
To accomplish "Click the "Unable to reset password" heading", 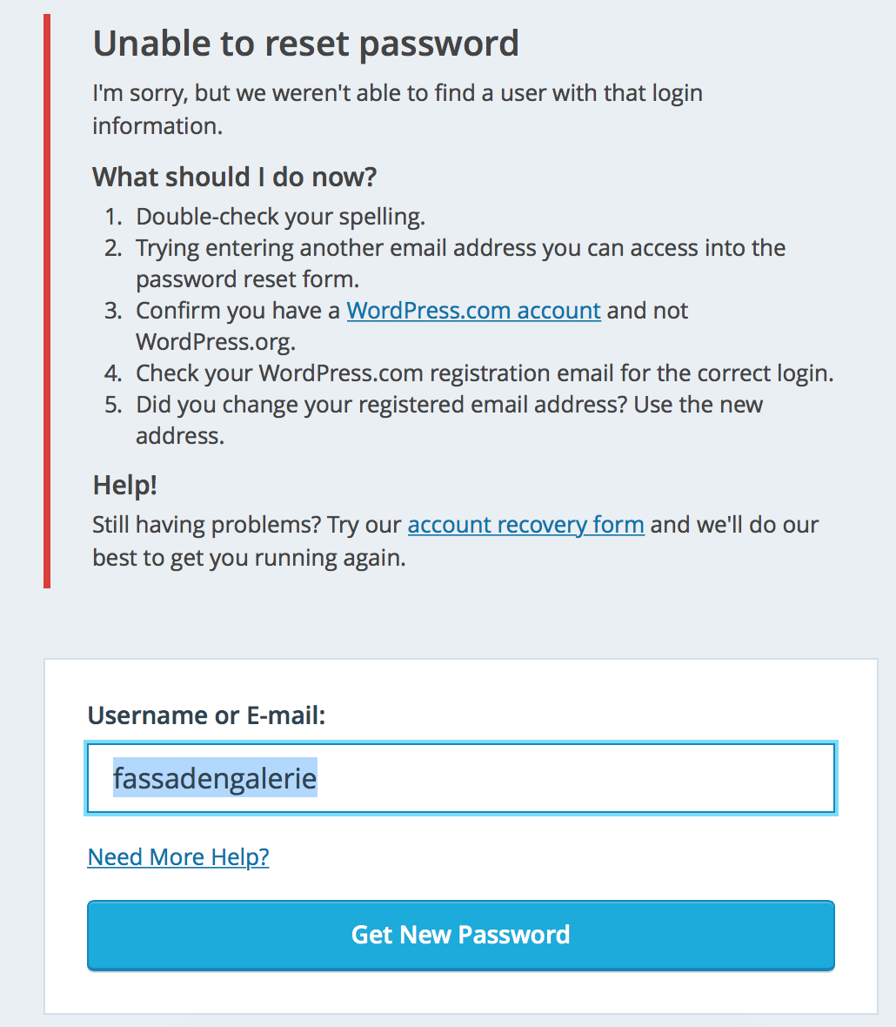I will 305,44.
